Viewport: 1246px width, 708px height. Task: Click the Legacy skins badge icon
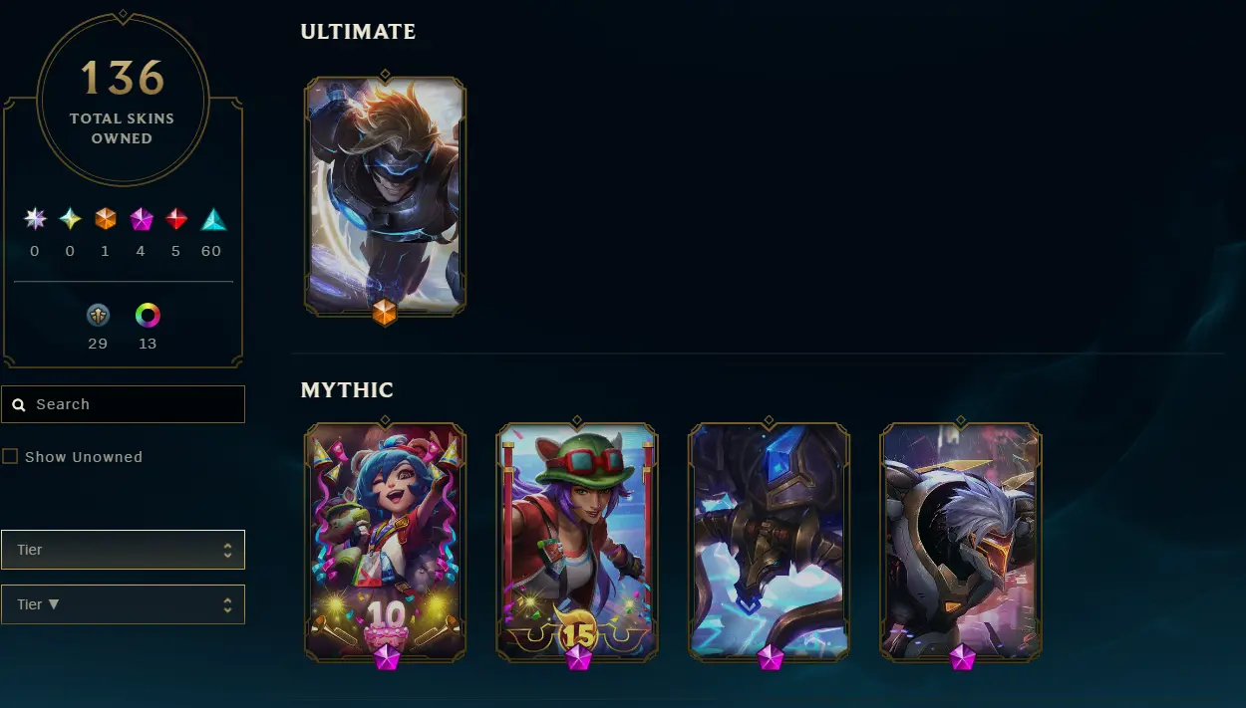coord(98,316)
